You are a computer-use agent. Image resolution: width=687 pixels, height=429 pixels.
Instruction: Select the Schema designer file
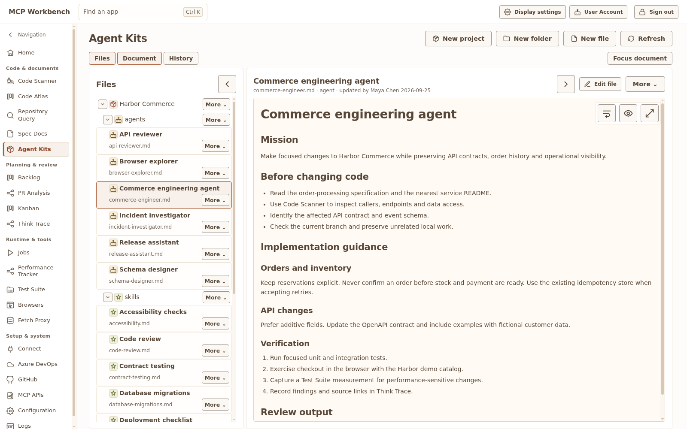[164, 276]
